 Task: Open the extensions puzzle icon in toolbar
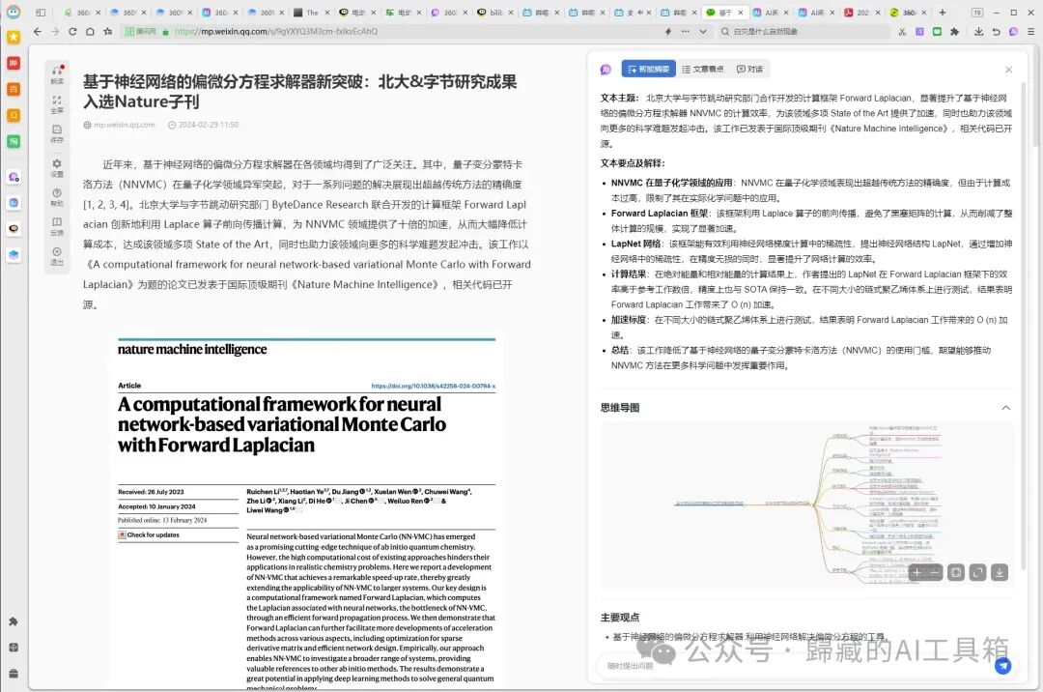click(x=954, y=31)
